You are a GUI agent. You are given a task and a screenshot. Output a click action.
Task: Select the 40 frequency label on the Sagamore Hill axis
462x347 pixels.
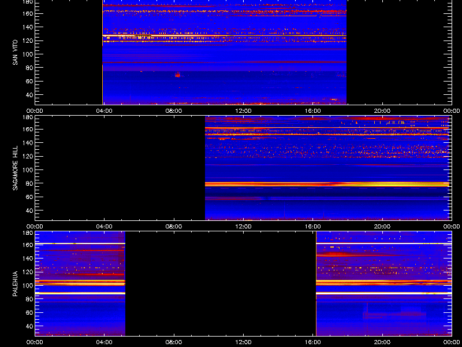click(x=30, y=211)
